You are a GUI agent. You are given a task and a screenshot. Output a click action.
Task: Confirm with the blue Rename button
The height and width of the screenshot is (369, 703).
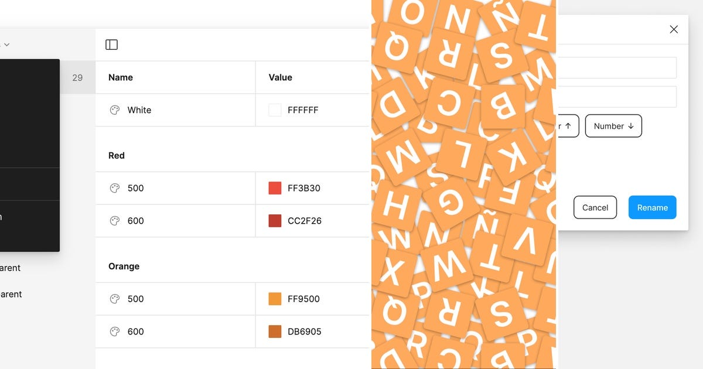point(652,207)
